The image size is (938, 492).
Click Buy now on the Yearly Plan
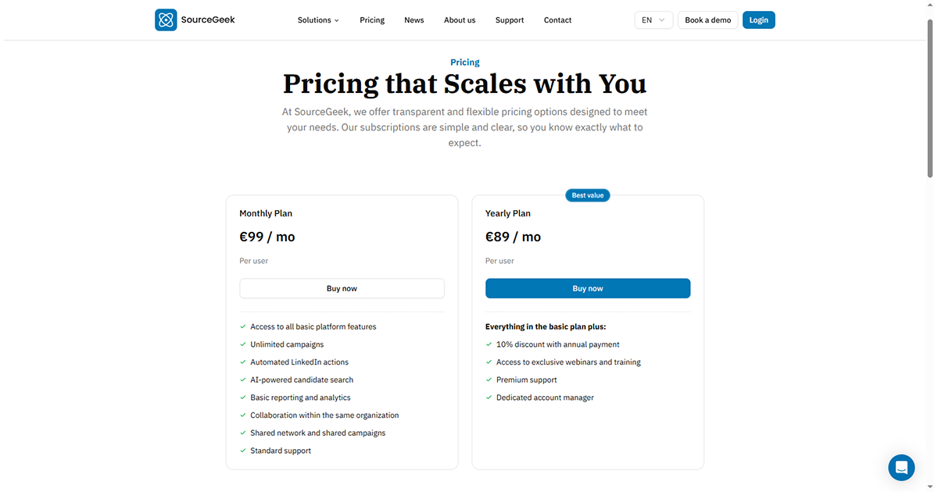[x=588, y=288]
